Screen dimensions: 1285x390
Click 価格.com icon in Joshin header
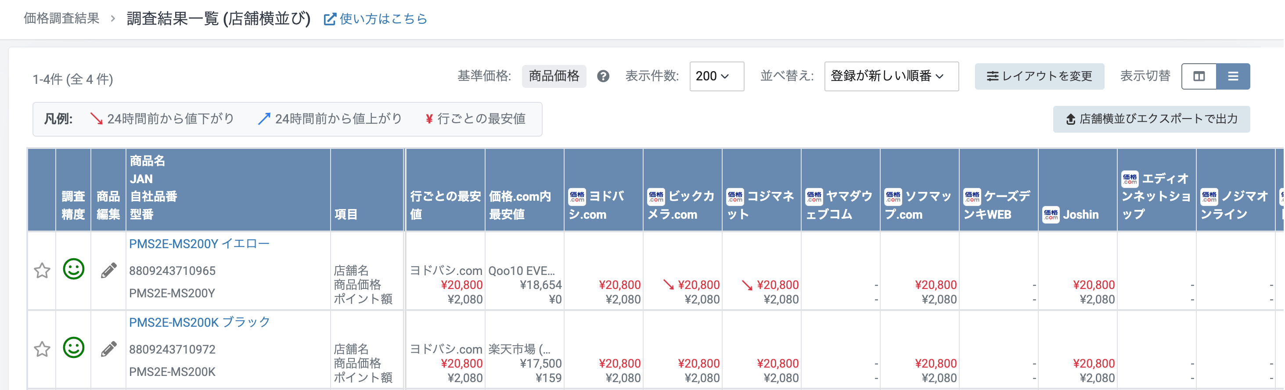tap(1051, 215)
